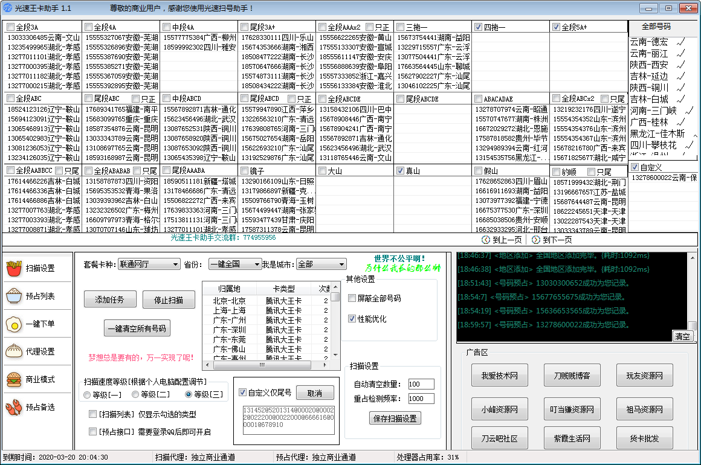
Task: Click the 清空 log button
Action: pos(682,336)
